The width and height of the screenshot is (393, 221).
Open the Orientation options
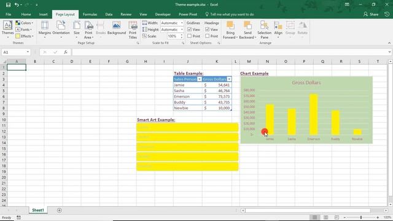pos(61,29)
